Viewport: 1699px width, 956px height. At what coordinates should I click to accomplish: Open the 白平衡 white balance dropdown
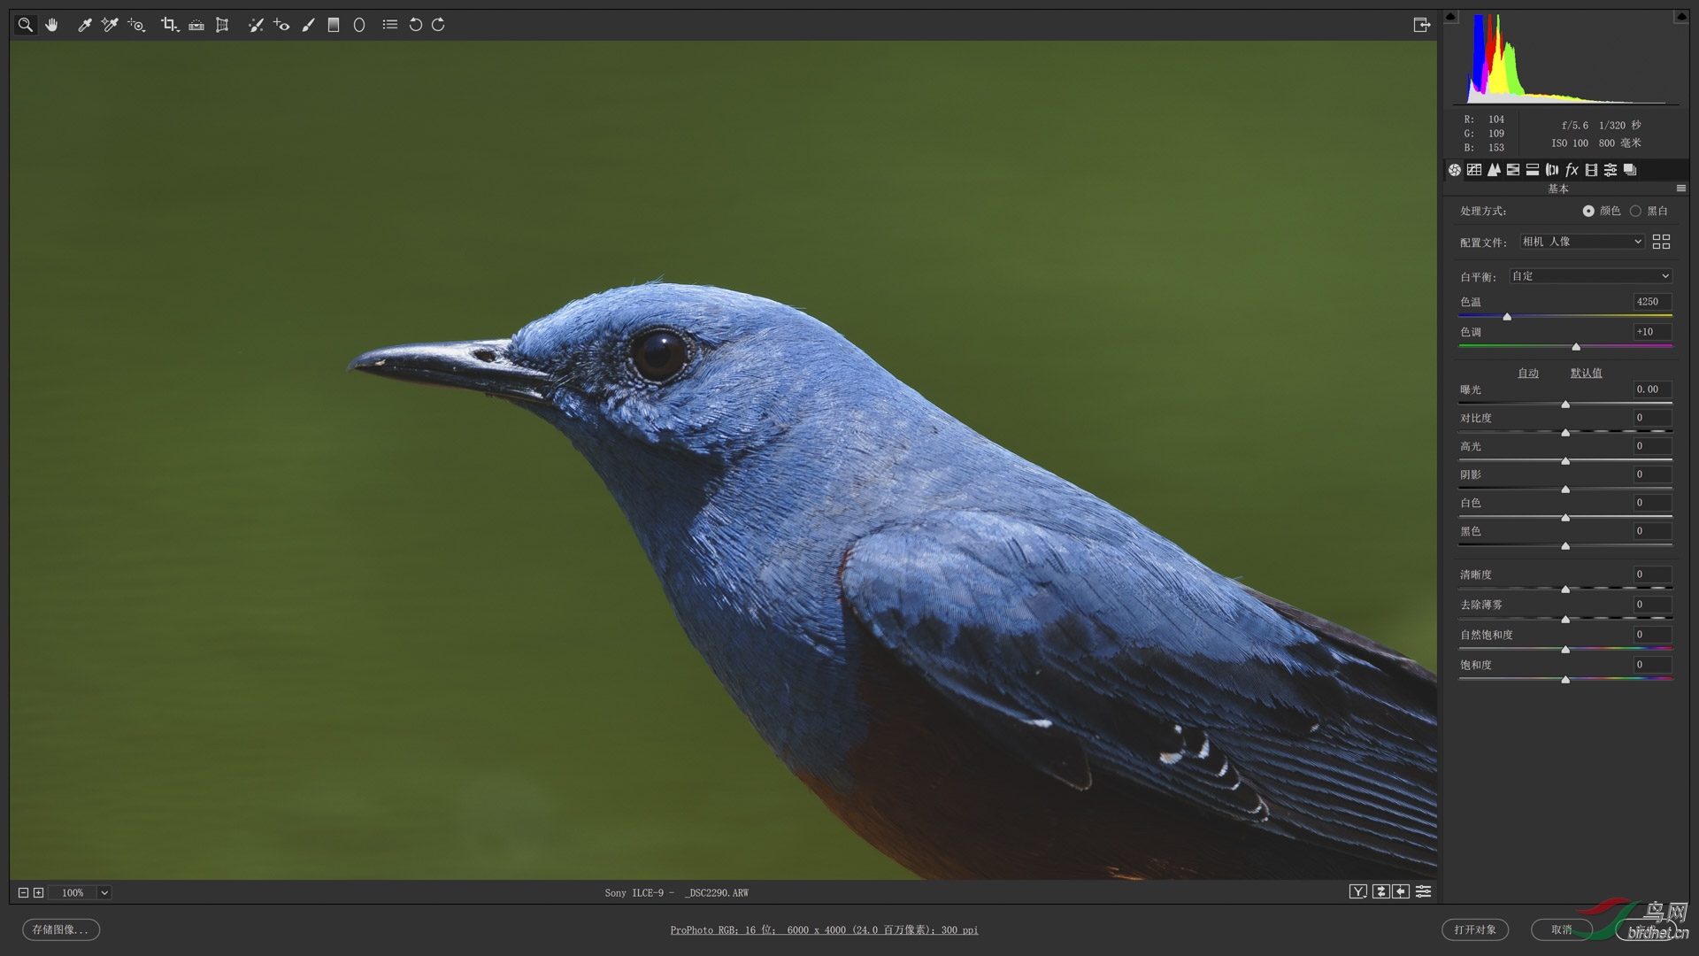pos(1590,276)
